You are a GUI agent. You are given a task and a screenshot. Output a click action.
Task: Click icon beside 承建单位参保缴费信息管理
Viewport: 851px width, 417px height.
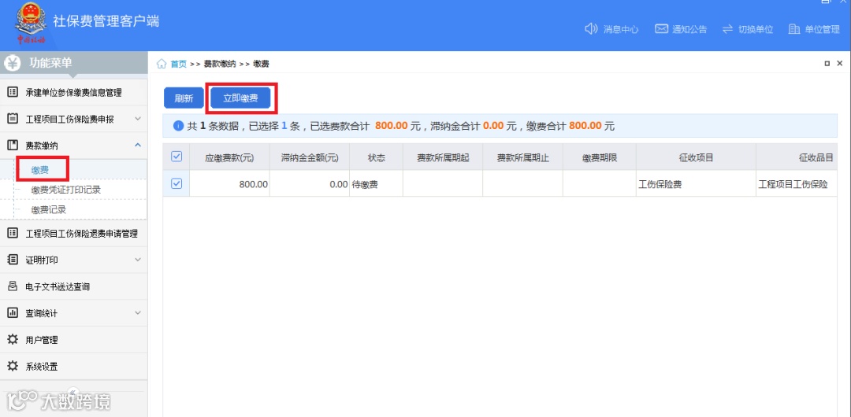pos(12,92)
